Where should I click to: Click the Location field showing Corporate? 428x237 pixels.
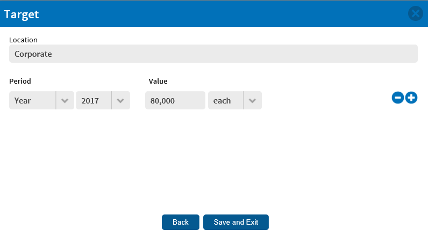click(213, 54)
